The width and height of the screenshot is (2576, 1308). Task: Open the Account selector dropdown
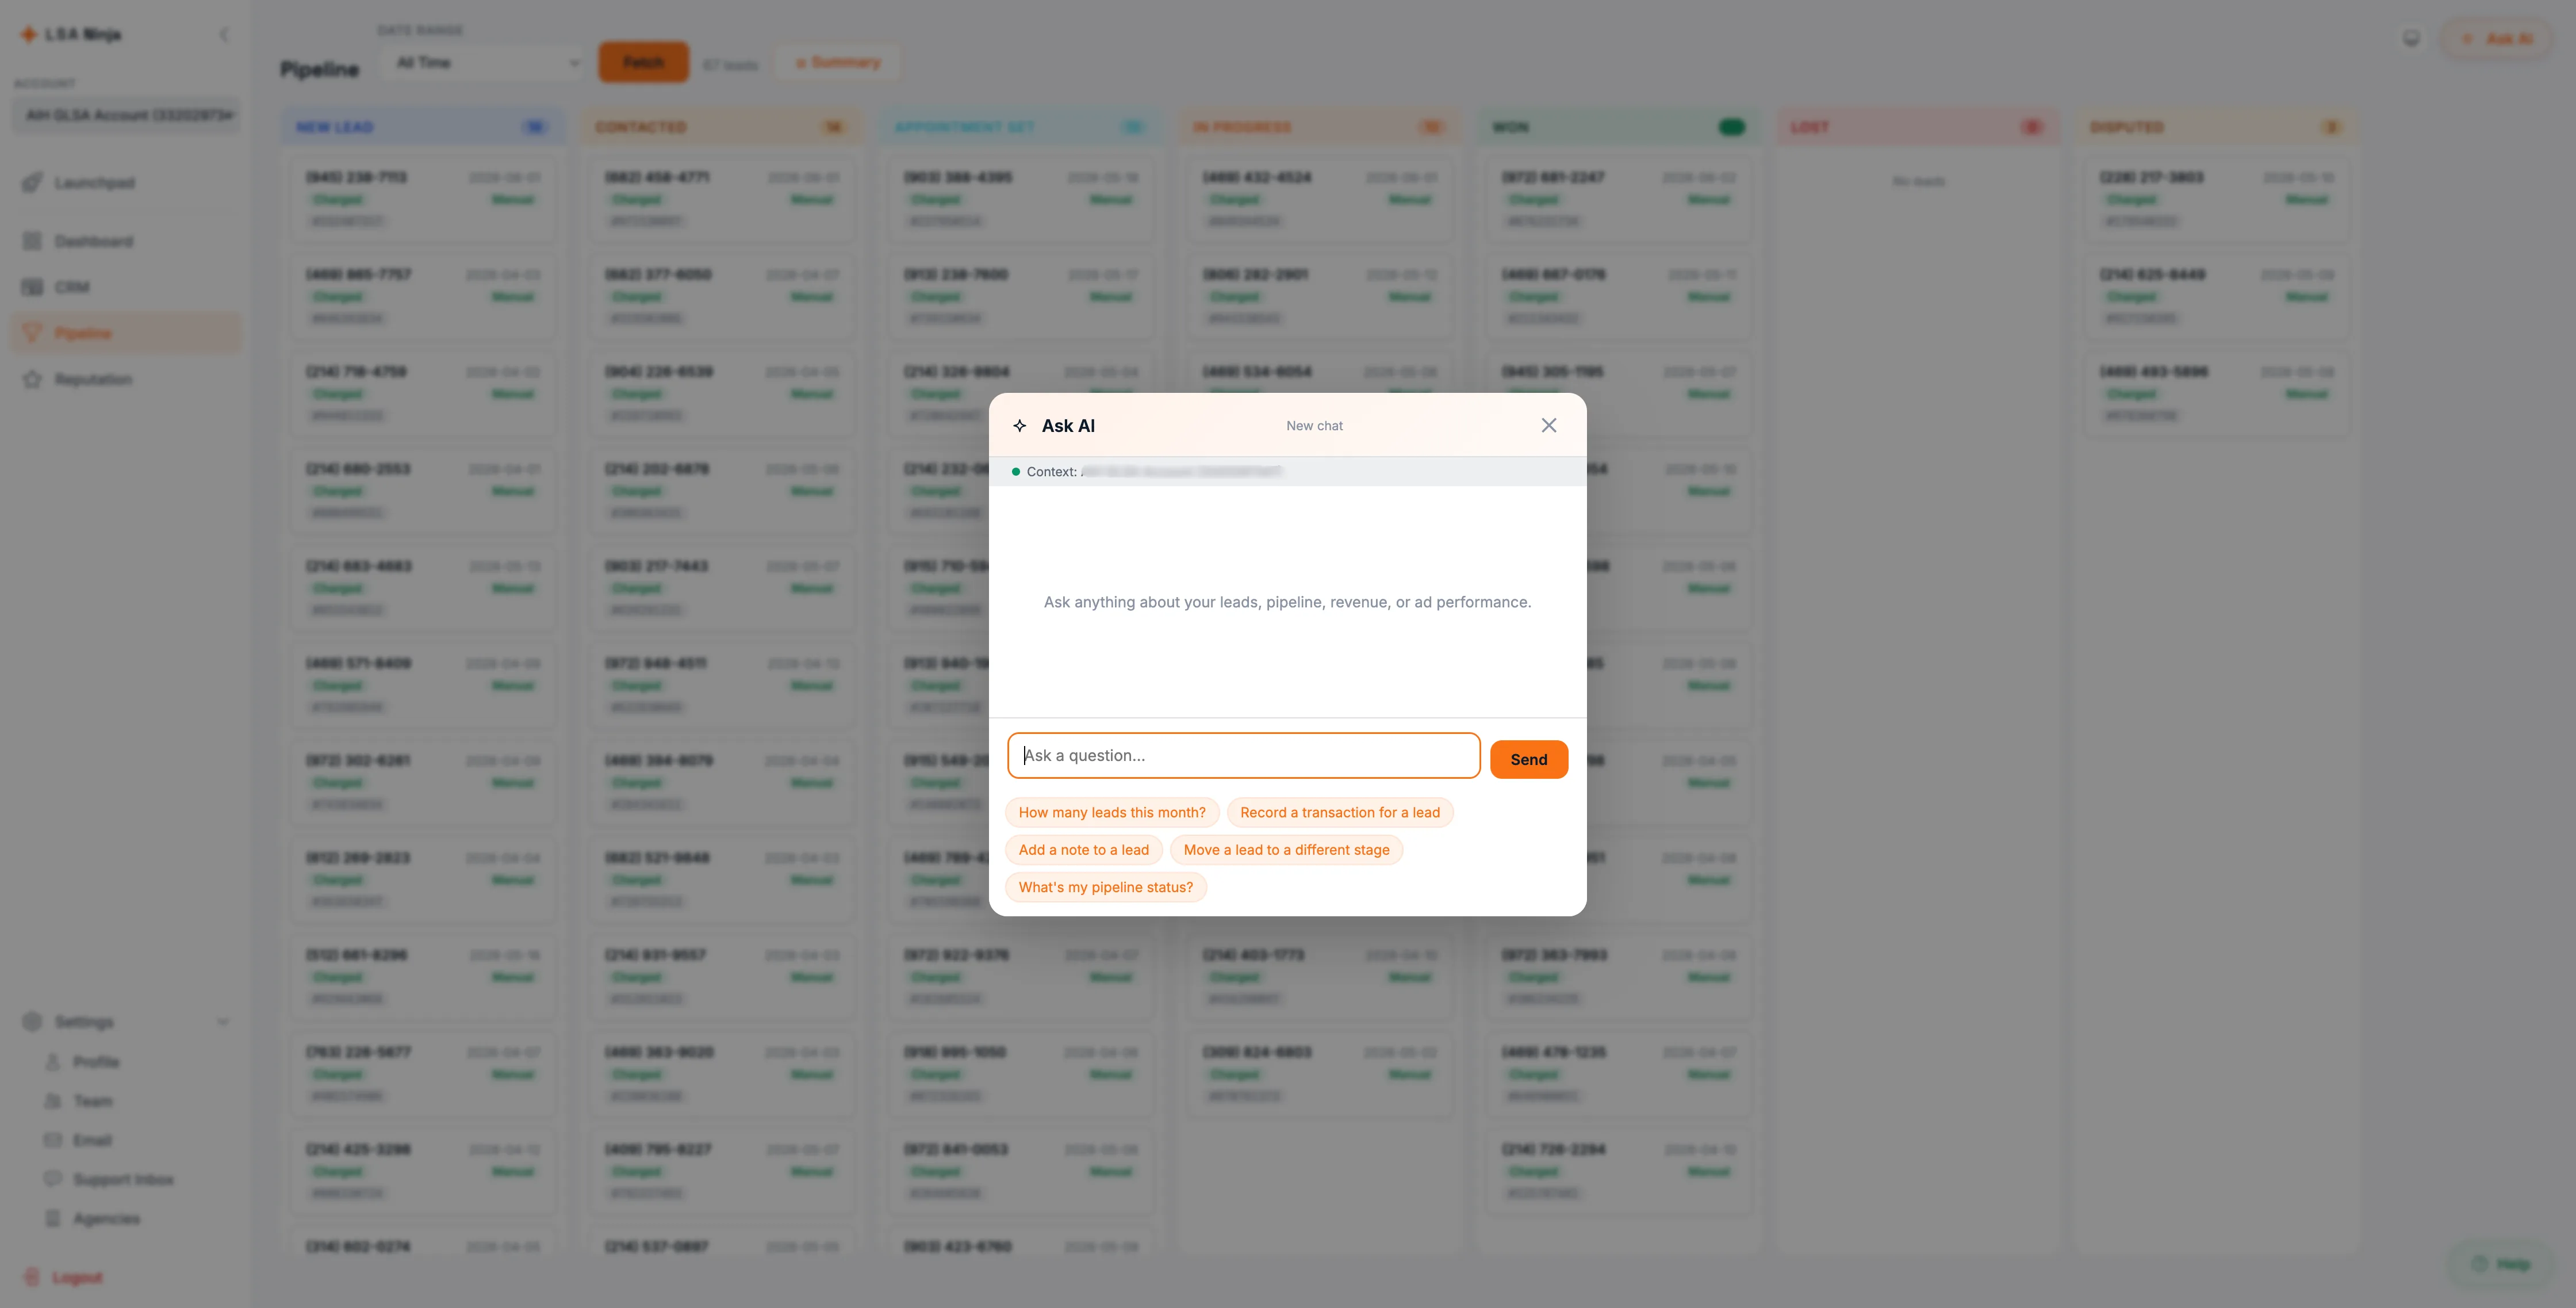[127, 115]
